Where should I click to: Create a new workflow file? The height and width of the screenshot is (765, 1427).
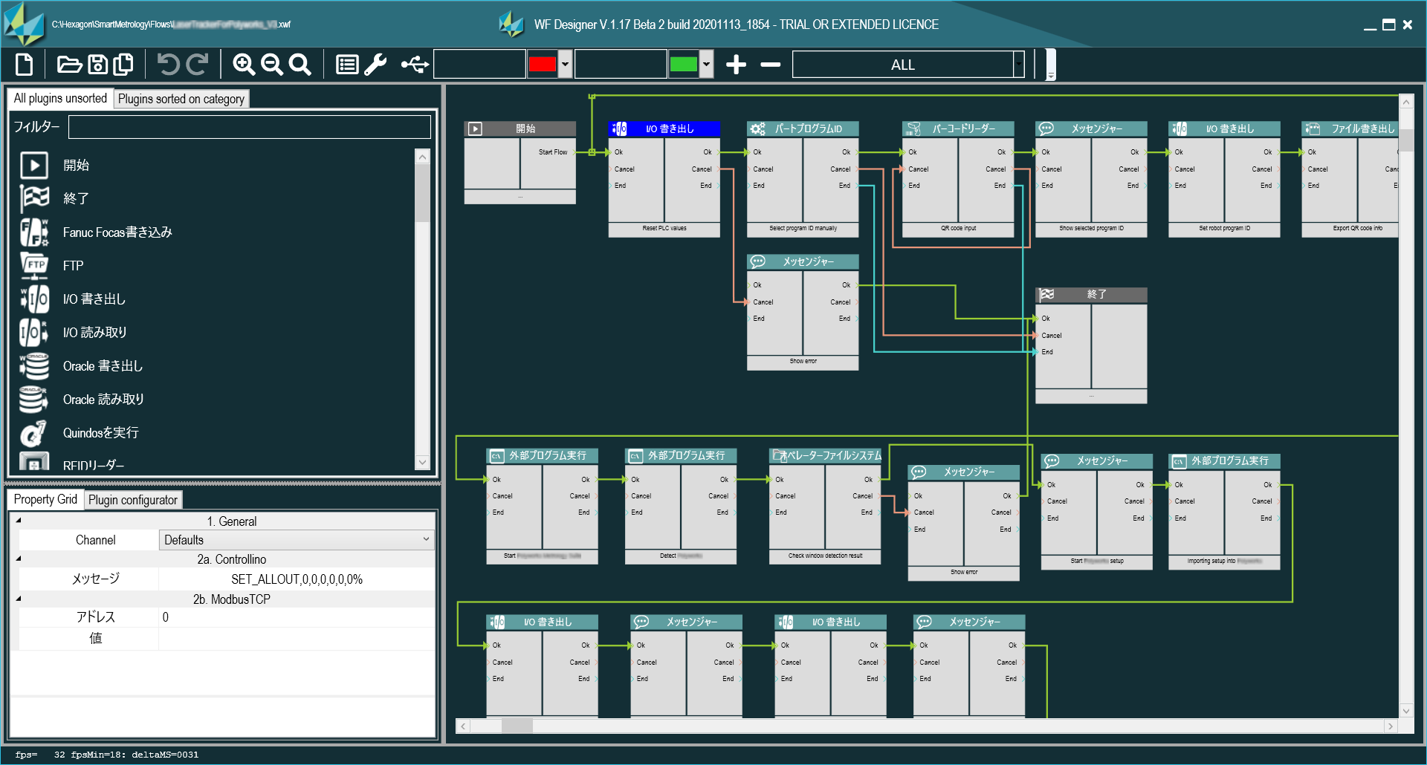coord(25,65)
